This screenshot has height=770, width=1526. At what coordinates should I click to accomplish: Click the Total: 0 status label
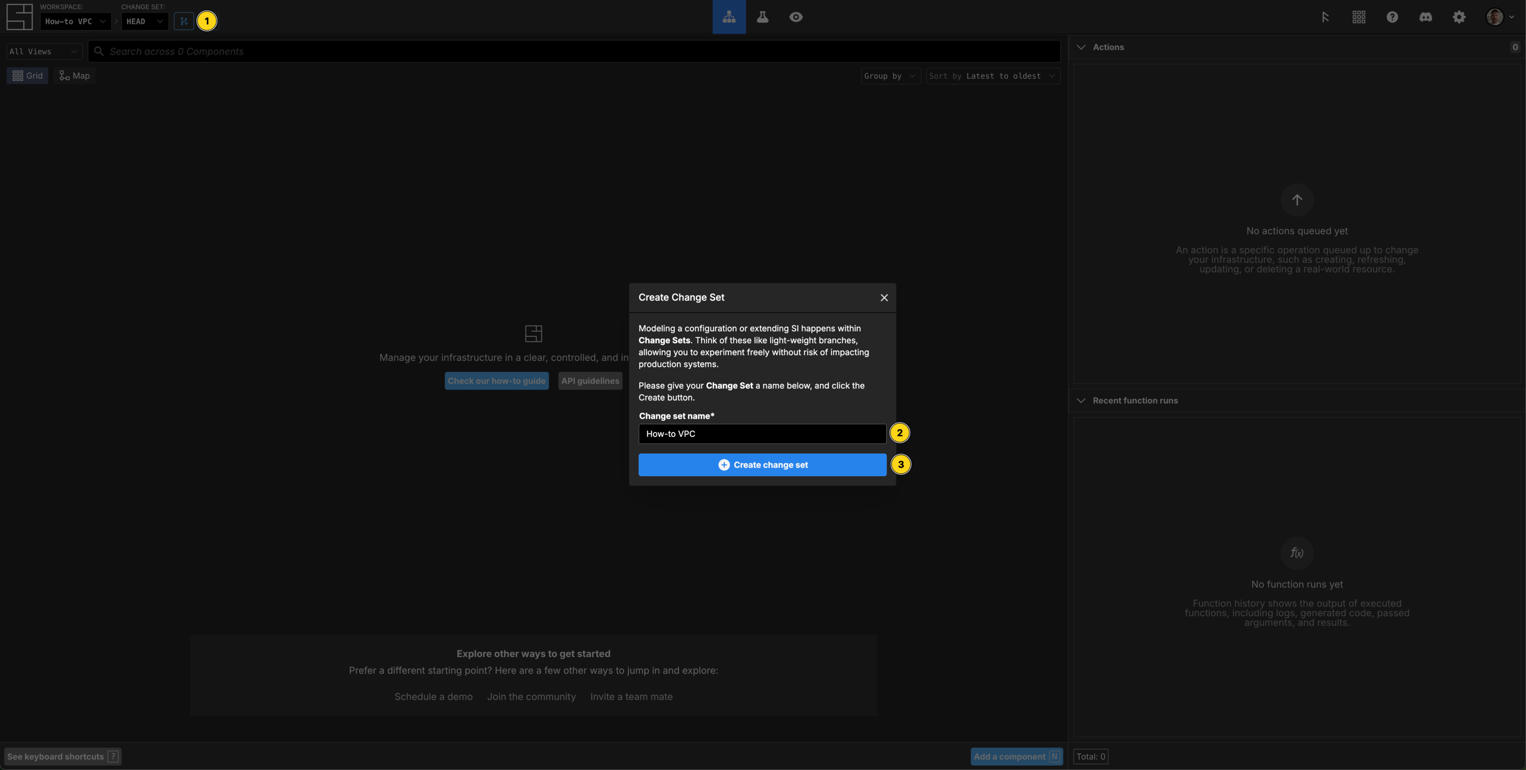click(1091, 757)
